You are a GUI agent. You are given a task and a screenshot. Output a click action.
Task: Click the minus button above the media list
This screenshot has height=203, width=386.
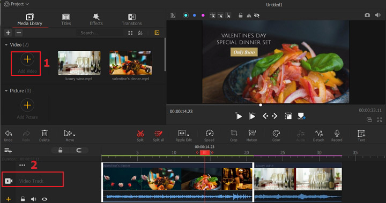coord(19,33)
